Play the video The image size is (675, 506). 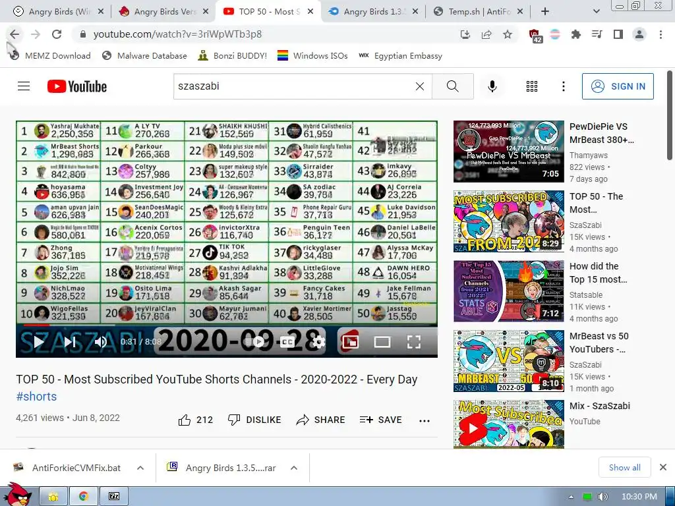tap(38, 342)
